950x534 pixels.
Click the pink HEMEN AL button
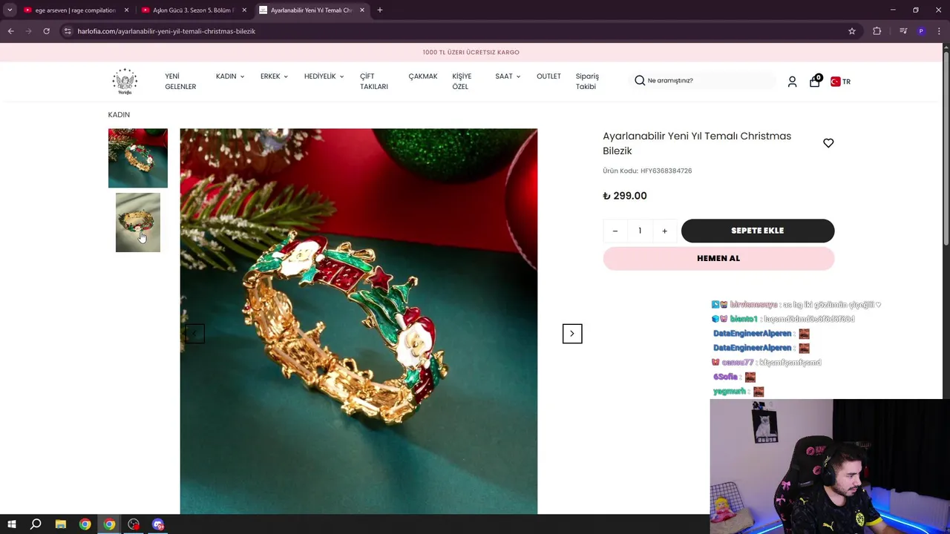point(718,258)
